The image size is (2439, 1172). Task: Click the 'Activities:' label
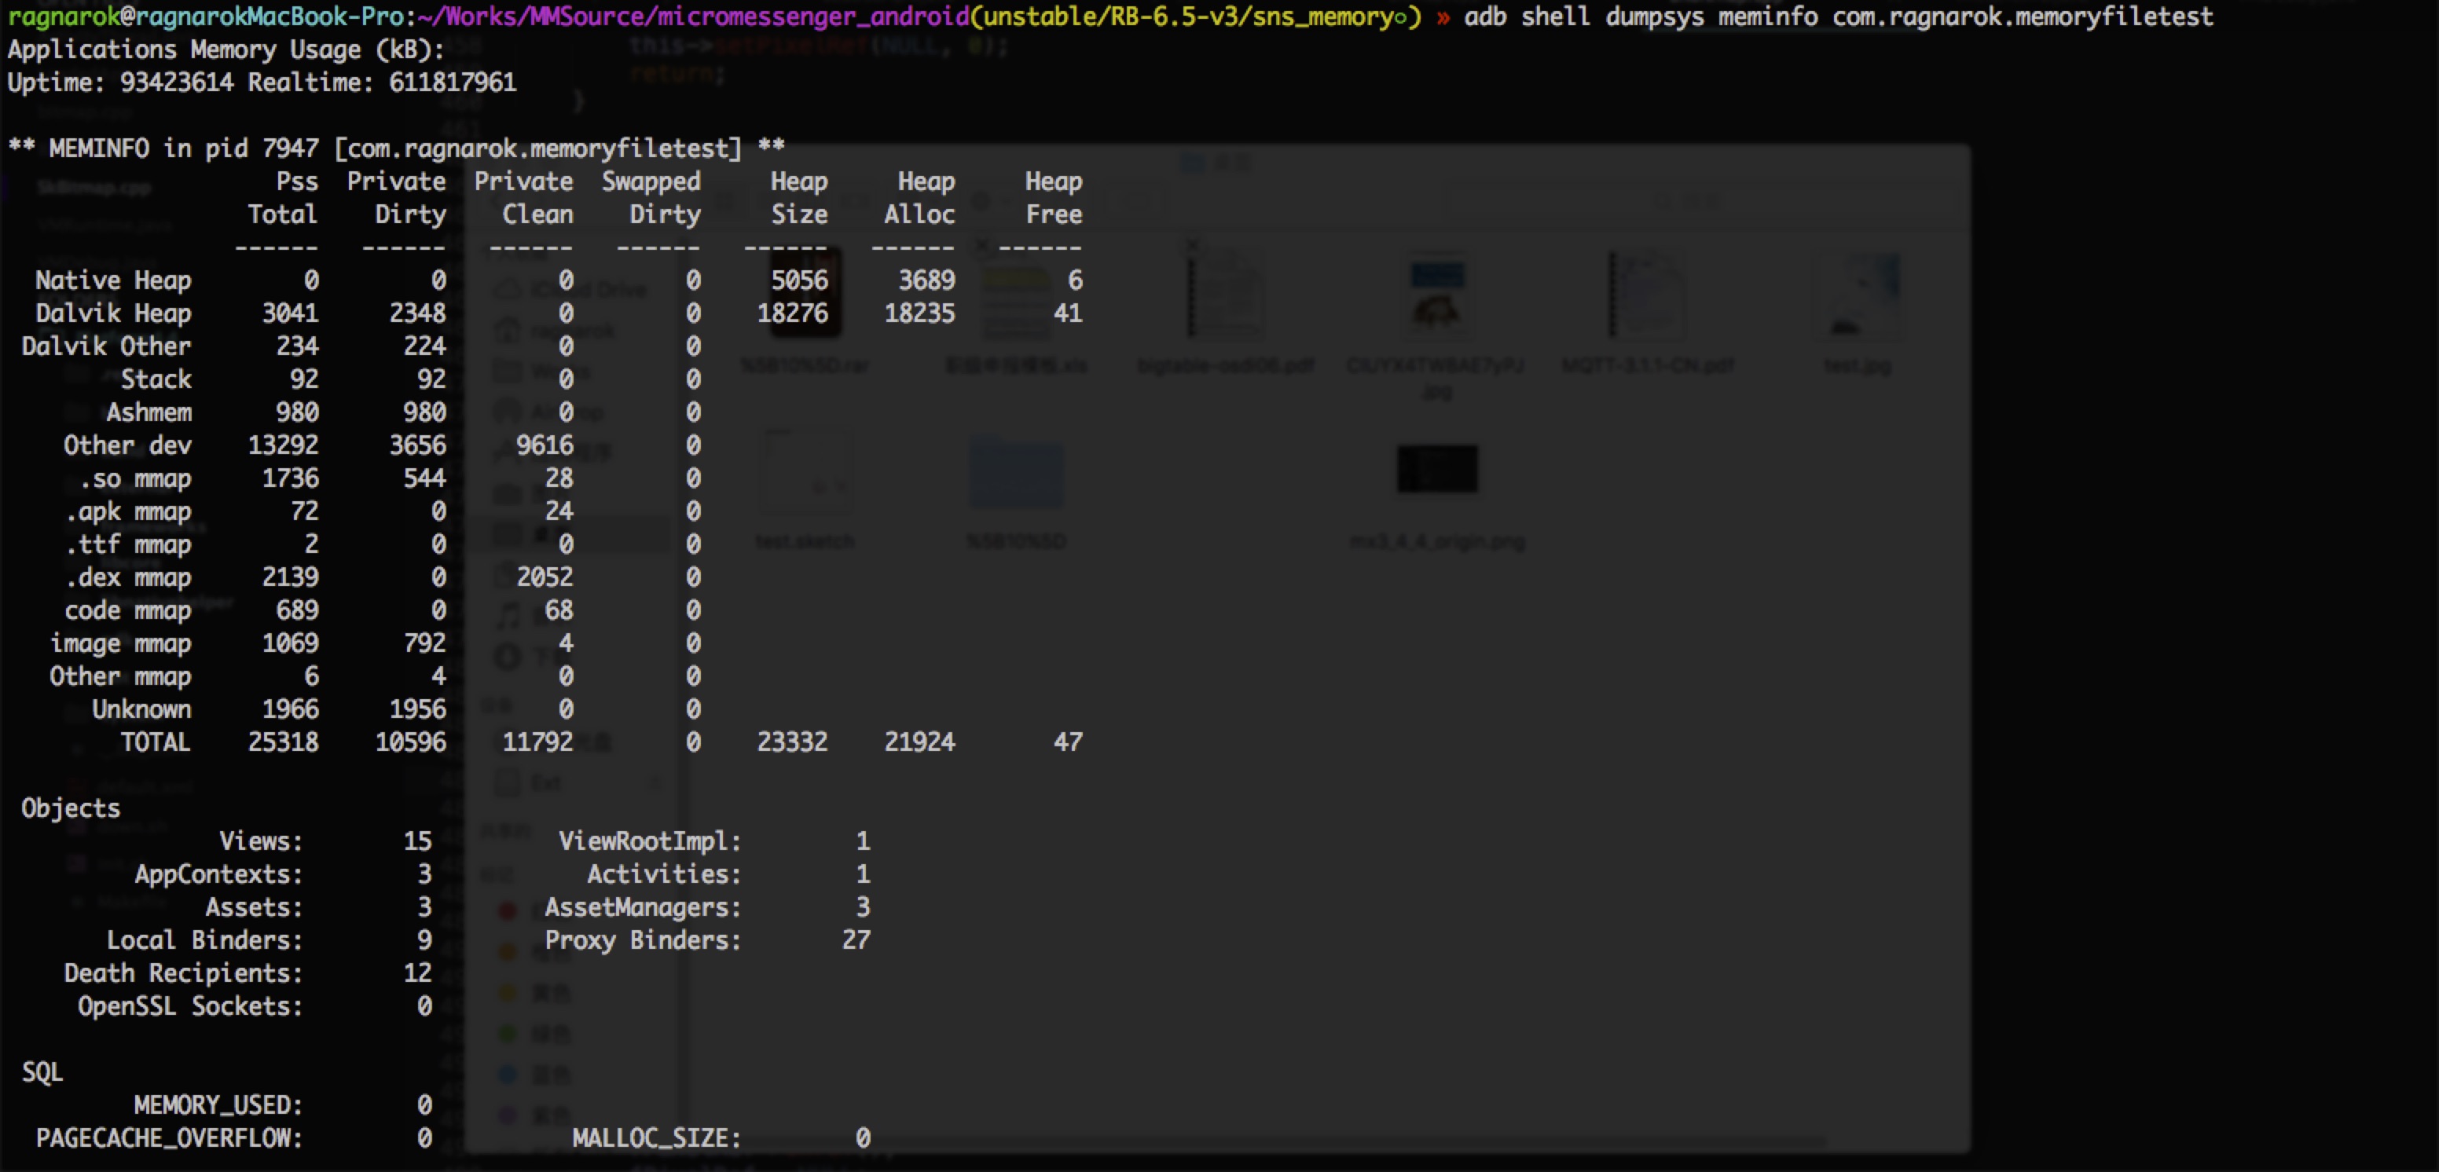click(x=665, y=875)
